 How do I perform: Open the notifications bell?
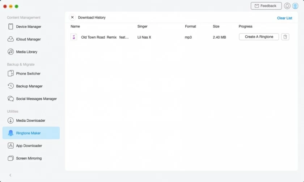pyautogui.click(x=287, y=6)
